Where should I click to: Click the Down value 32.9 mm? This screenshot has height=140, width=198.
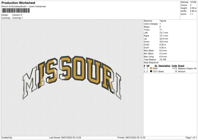164,42
